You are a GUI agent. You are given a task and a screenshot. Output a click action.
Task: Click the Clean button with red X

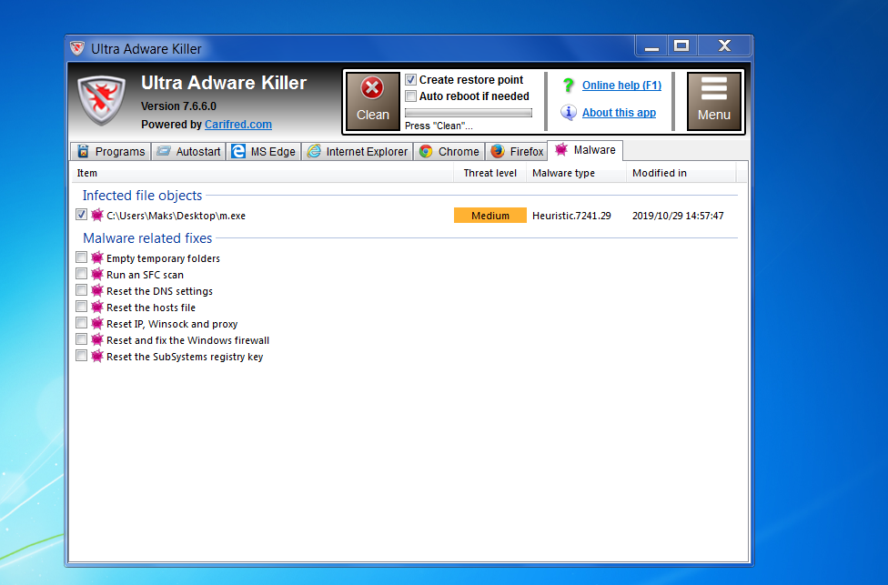click(x=373, y=101)
